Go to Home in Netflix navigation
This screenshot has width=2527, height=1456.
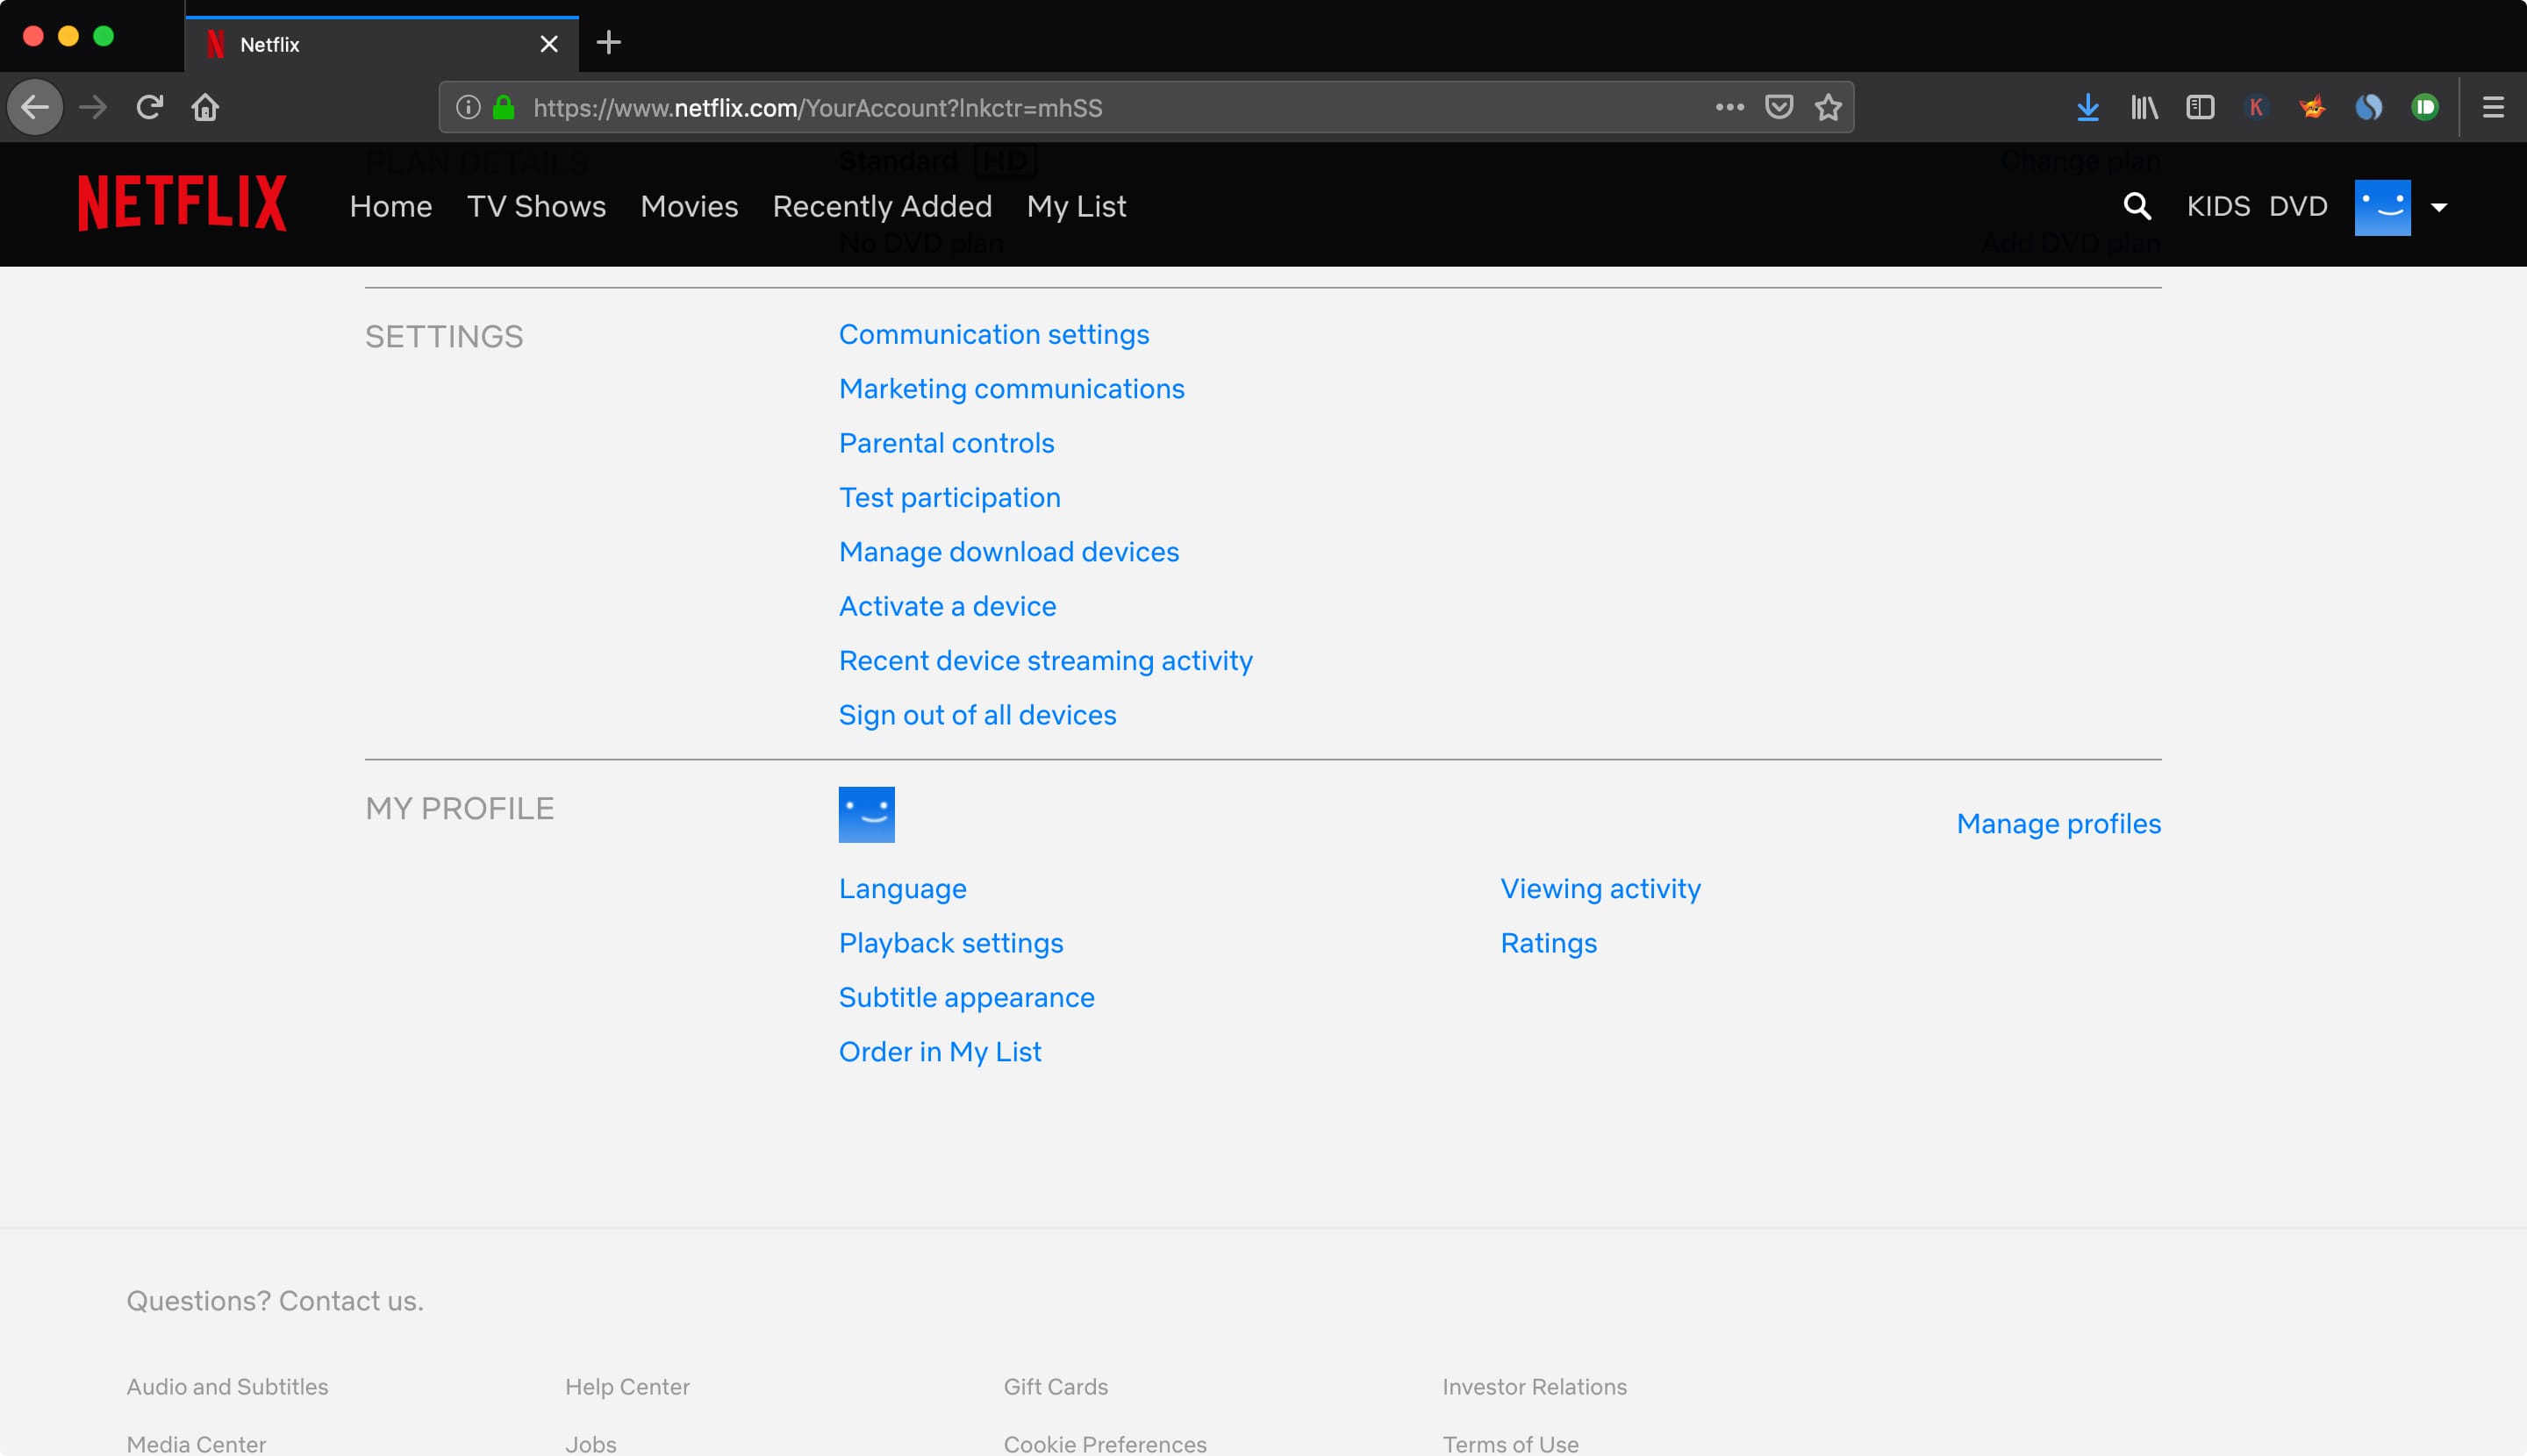pyautogui.click(x=391, y=206)
